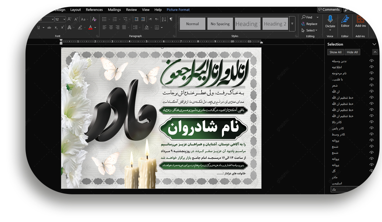Open the Picture Format tab
Viewport: 382px width, 222px height.
point(178,10)
